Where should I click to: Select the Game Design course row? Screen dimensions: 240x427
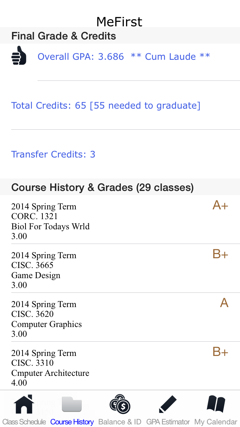[x=36, y=275]
